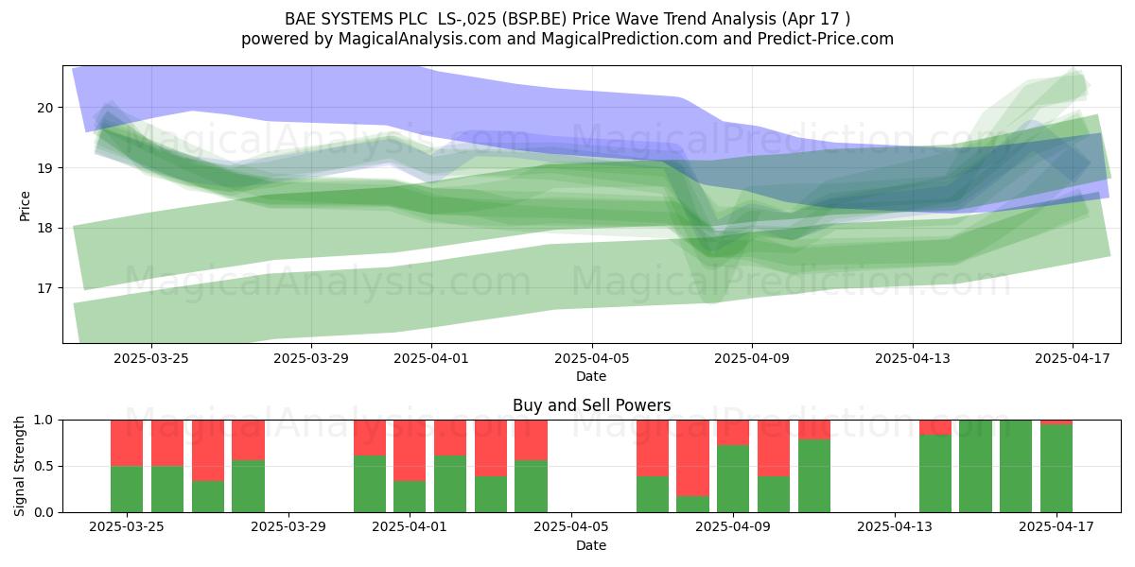
Task: Click the green buy bar for 2025-03-25
Action: coord(127,489)
